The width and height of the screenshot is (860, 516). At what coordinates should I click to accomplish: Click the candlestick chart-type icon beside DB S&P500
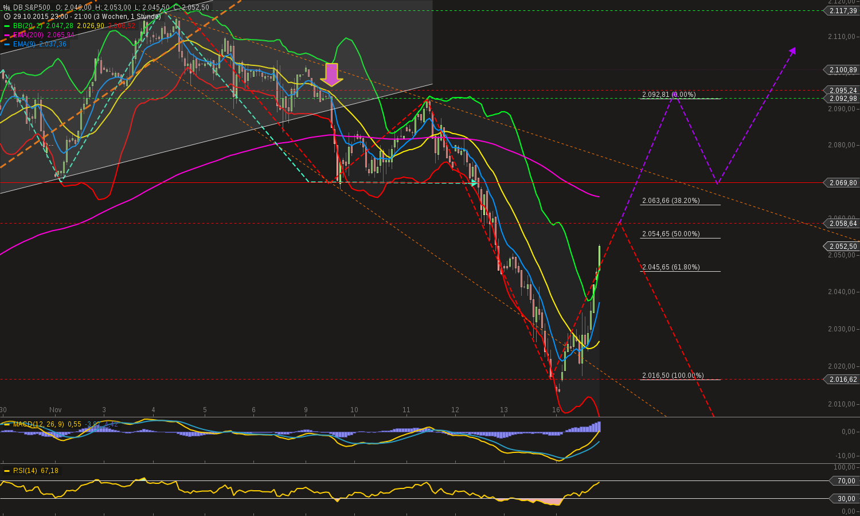pos(7,7)
